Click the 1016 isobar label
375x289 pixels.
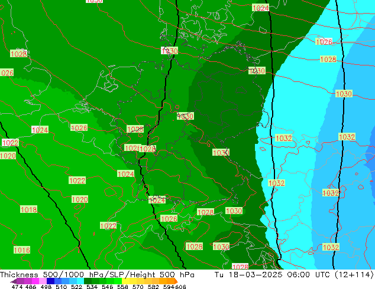coord(22,250)
